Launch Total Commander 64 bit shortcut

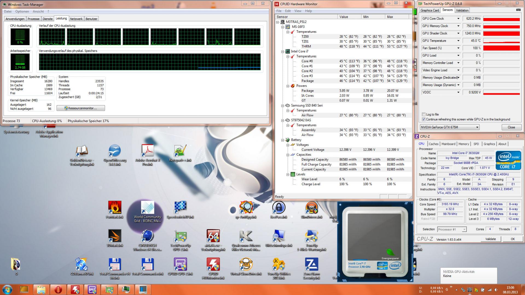pos(115,268)
